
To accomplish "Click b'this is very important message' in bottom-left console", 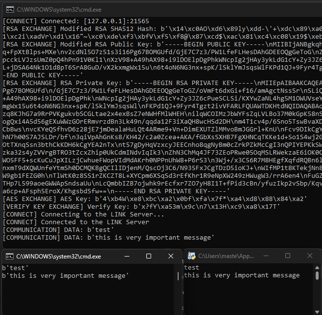I will (x=65, y=275).
